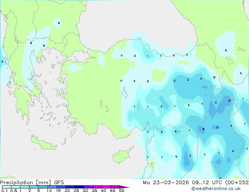Click the "10" legend scale label
This screenshot has width=249, height=192.
pos(49,190)
